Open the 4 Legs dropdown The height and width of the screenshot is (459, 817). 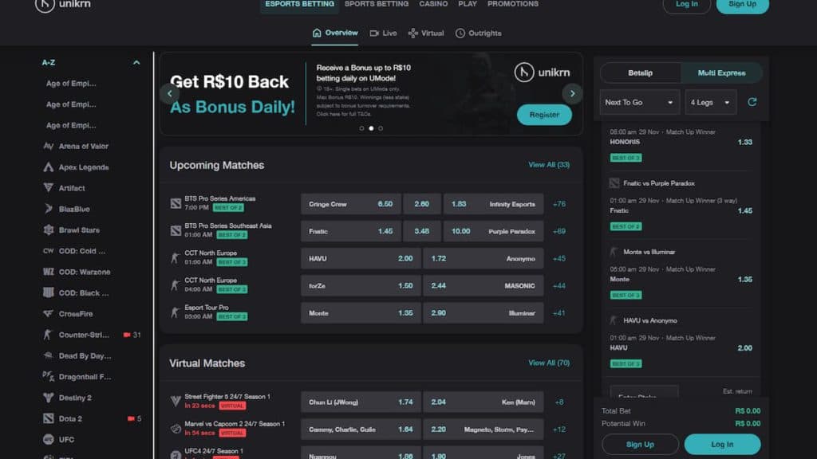point(710,103)
